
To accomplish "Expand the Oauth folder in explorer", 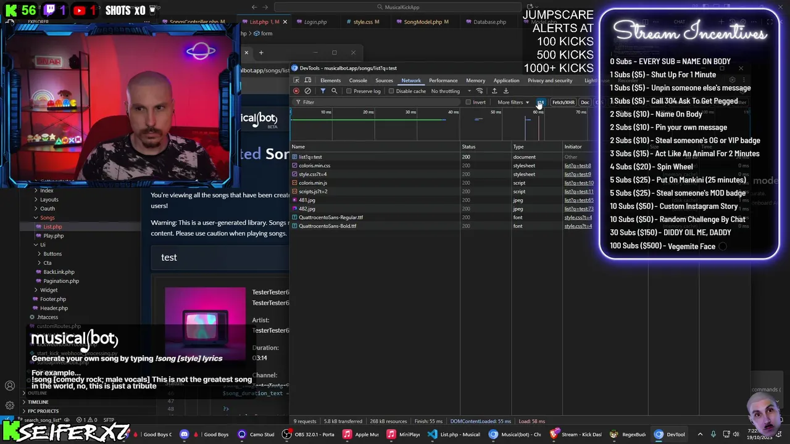I will 47,208.
